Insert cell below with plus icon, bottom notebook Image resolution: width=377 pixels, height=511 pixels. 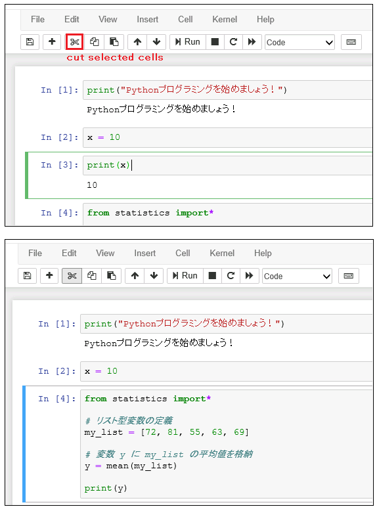pos(49,276)
